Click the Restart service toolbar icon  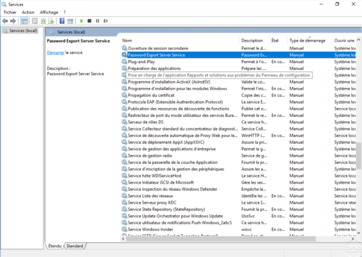click(105, 21)
